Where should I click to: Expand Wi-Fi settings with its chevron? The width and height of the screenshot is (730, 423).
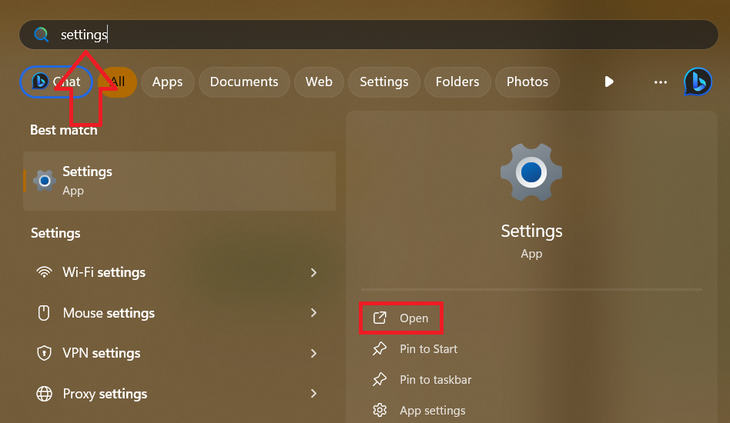pyautogui.click(x=313, y=272)
